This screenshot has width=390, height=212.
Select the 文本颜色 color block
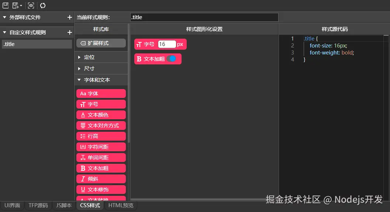pyautogui.click(x=101, y=114)
